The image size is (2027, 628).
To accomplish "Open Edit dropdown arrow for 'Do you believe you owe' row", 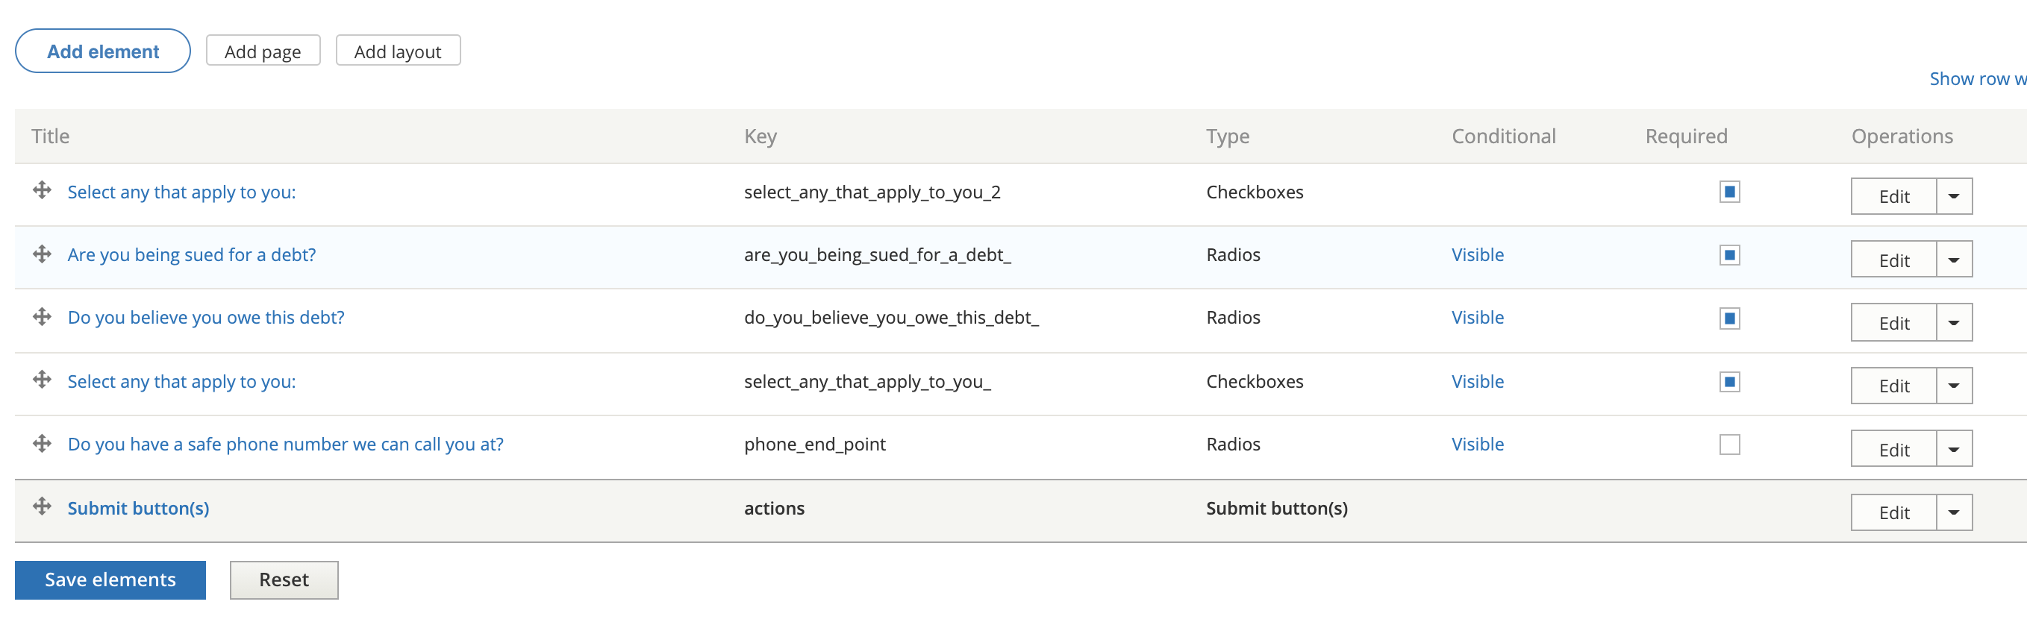I will click(1954, 322).
